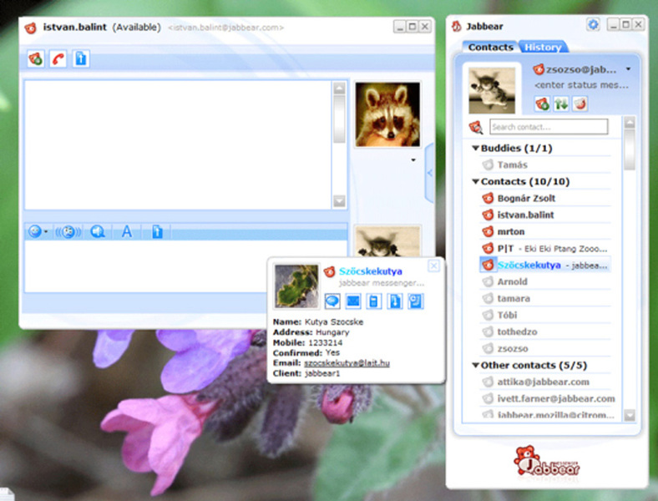Open status dropdown next to zsozso@jab...
The width and height of the screenshot is (658, 501).
[628, 68]
